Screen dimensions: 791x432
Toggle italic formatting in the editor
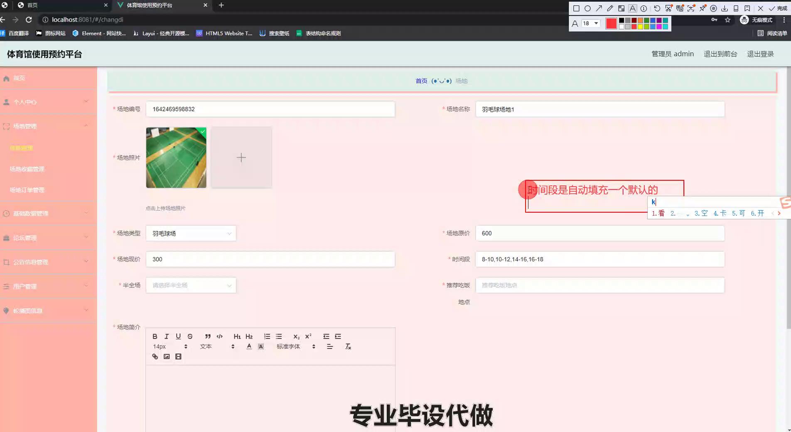click(167, 336)
